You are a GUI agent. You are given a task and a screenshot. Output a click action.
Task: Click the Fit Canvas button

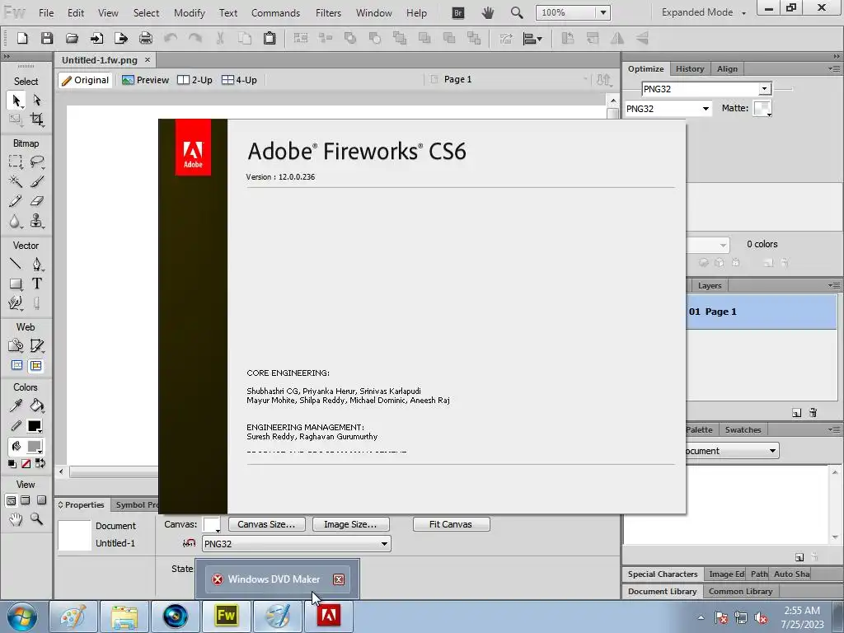coord(451,524)
